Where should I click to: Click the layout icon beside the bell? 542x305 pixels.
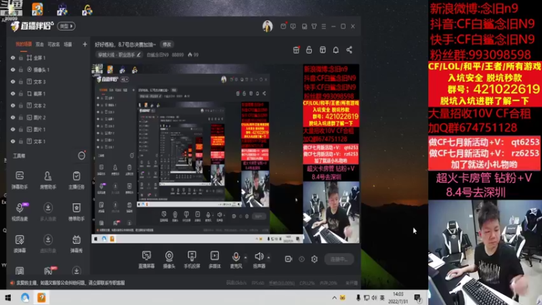(x=322, y=49)
